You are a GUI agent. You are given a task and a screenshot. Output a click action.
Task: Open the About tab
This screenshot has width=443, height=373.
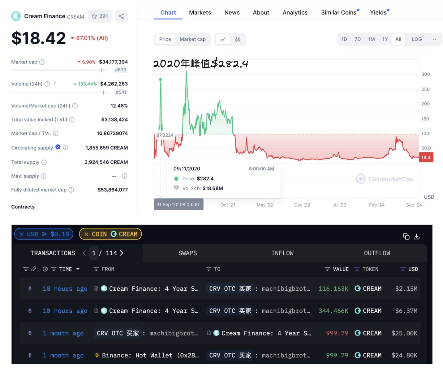261,13
